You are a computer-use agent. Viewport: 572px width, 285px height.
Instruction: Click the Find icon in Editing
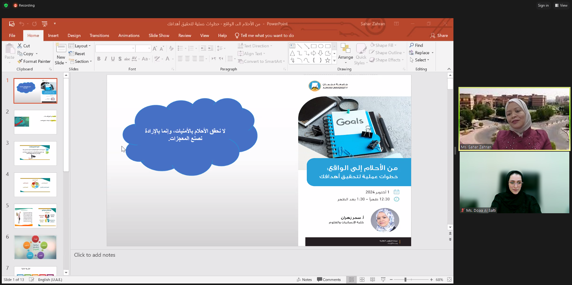pos(416,45)
